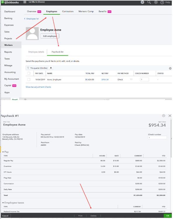Click the Edit employee button
The width and height of the screenshot is (173, 219).
pyautogui.click(x=50, y=36)
